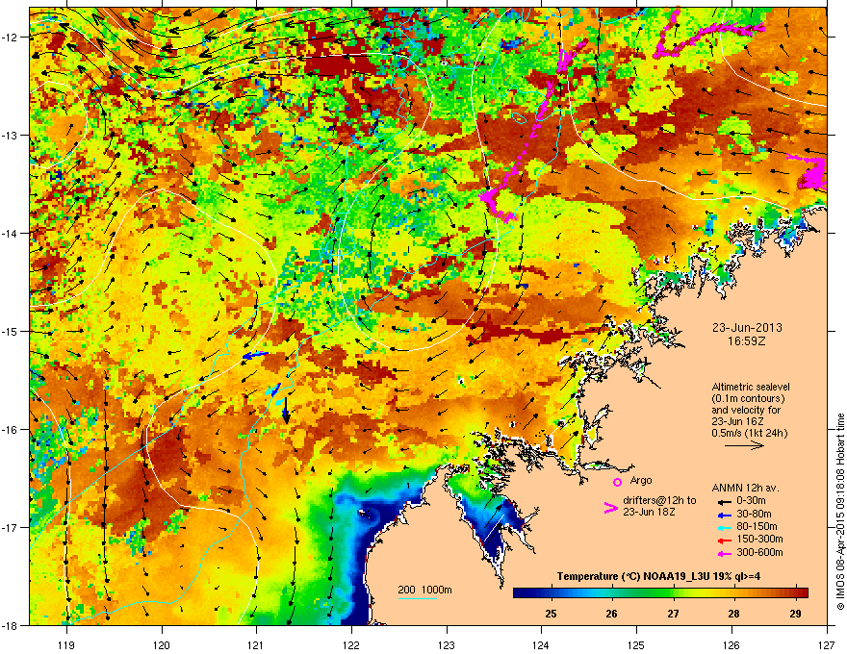847x654 pixels.
Task: Click the 23-Jun-2013 date label
Action: point(747,328)
